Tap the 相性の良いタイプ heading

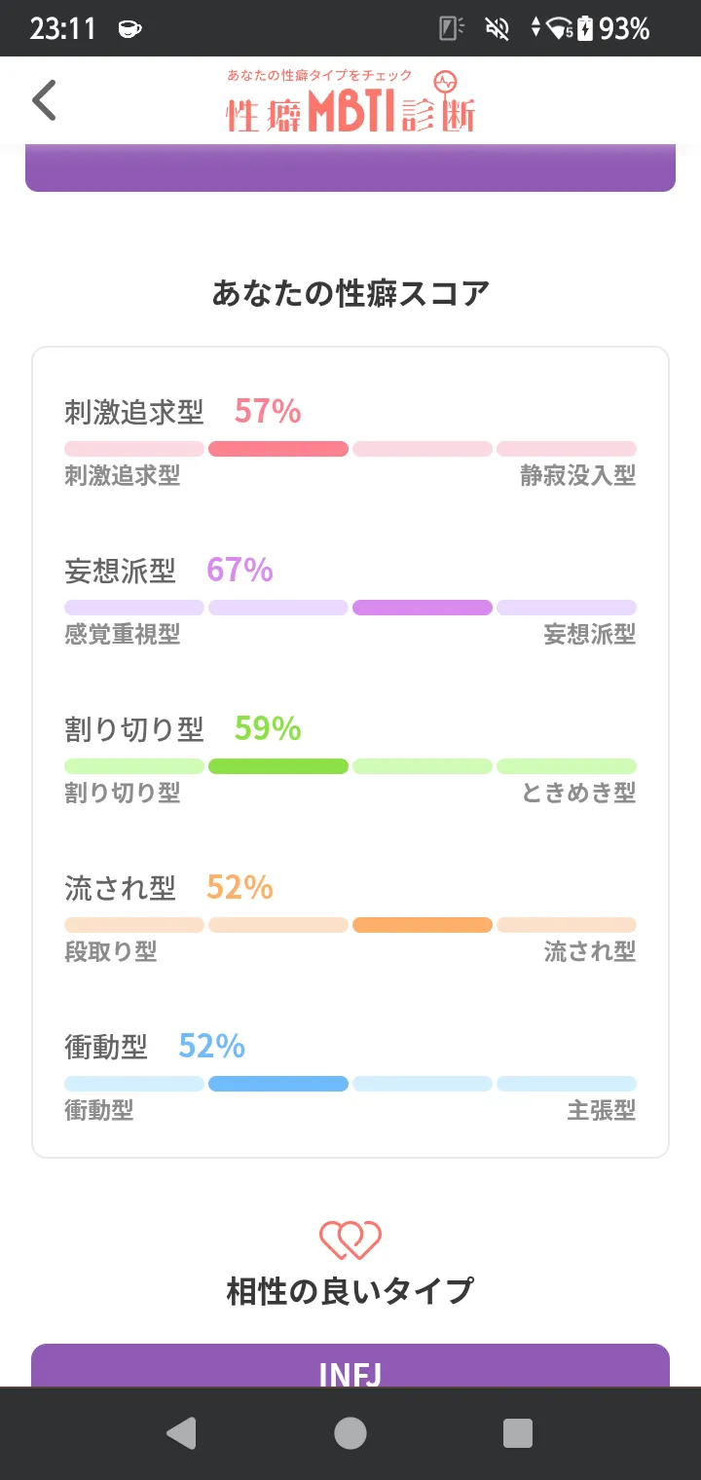(350, 1291)
